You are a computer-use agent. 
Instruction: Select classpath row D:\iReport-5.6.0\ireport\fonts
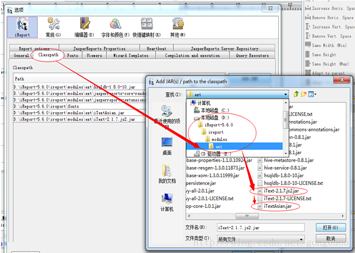[x=79, y=106]
